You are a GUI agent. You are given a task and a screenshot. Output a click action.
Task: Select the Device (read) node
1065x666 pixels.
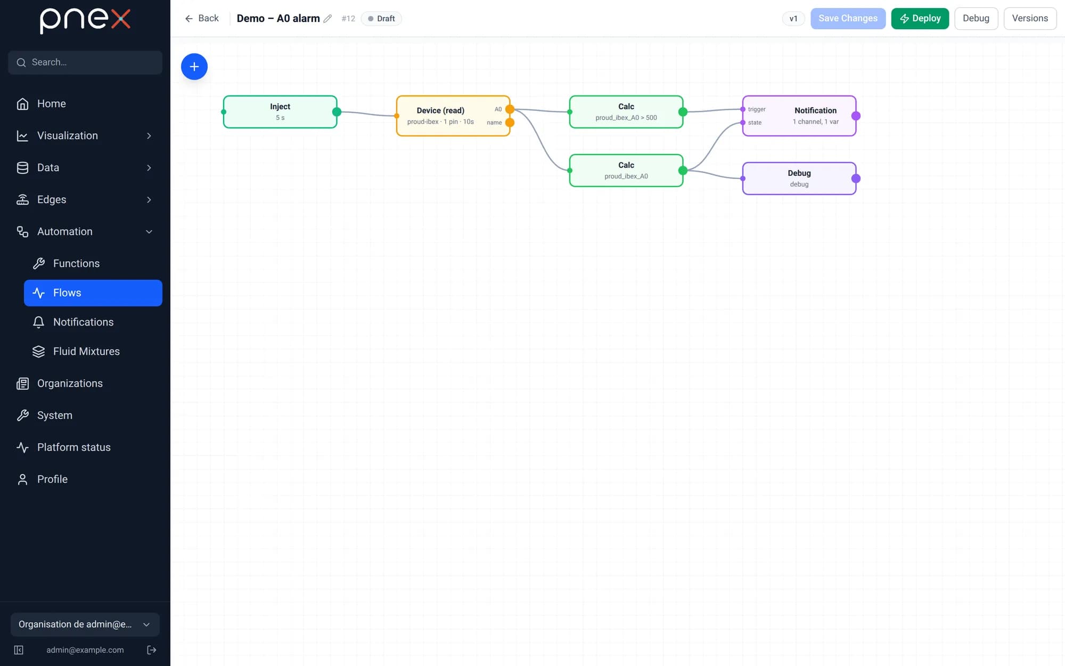pos(453,116)
